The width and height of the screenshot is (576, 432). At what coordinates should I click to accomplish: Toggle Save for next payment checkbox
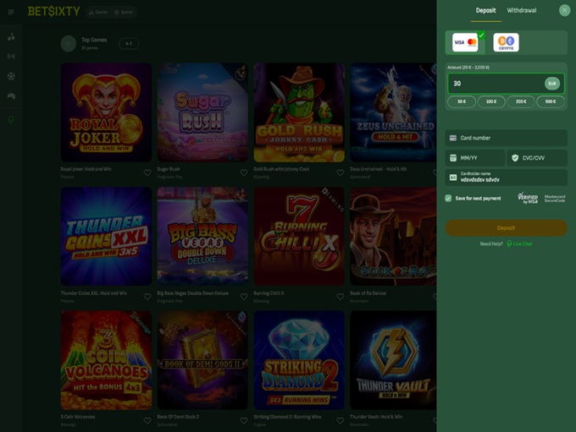point(449,198)
